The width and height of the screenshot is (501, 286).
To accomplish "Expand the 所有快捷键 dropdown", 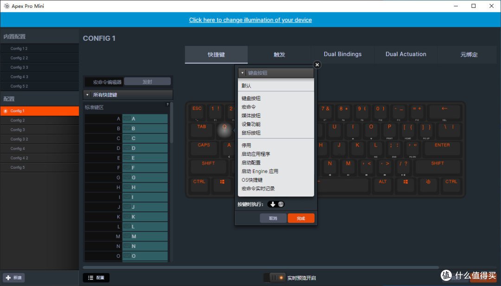I will click(128, 95).
